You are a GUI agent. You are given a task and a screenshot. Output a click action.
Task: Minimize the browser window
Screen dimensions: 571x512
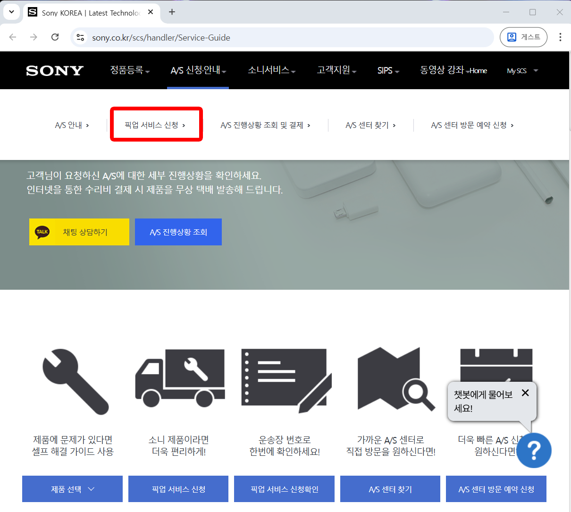pos(506,12)
